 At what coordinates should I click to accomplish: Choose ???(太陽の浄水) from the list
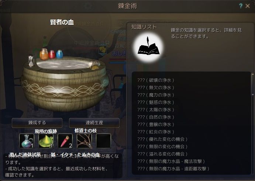point(156,110)
